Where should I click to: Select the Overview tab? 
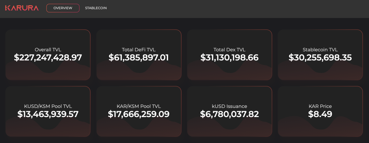(63, 8)
